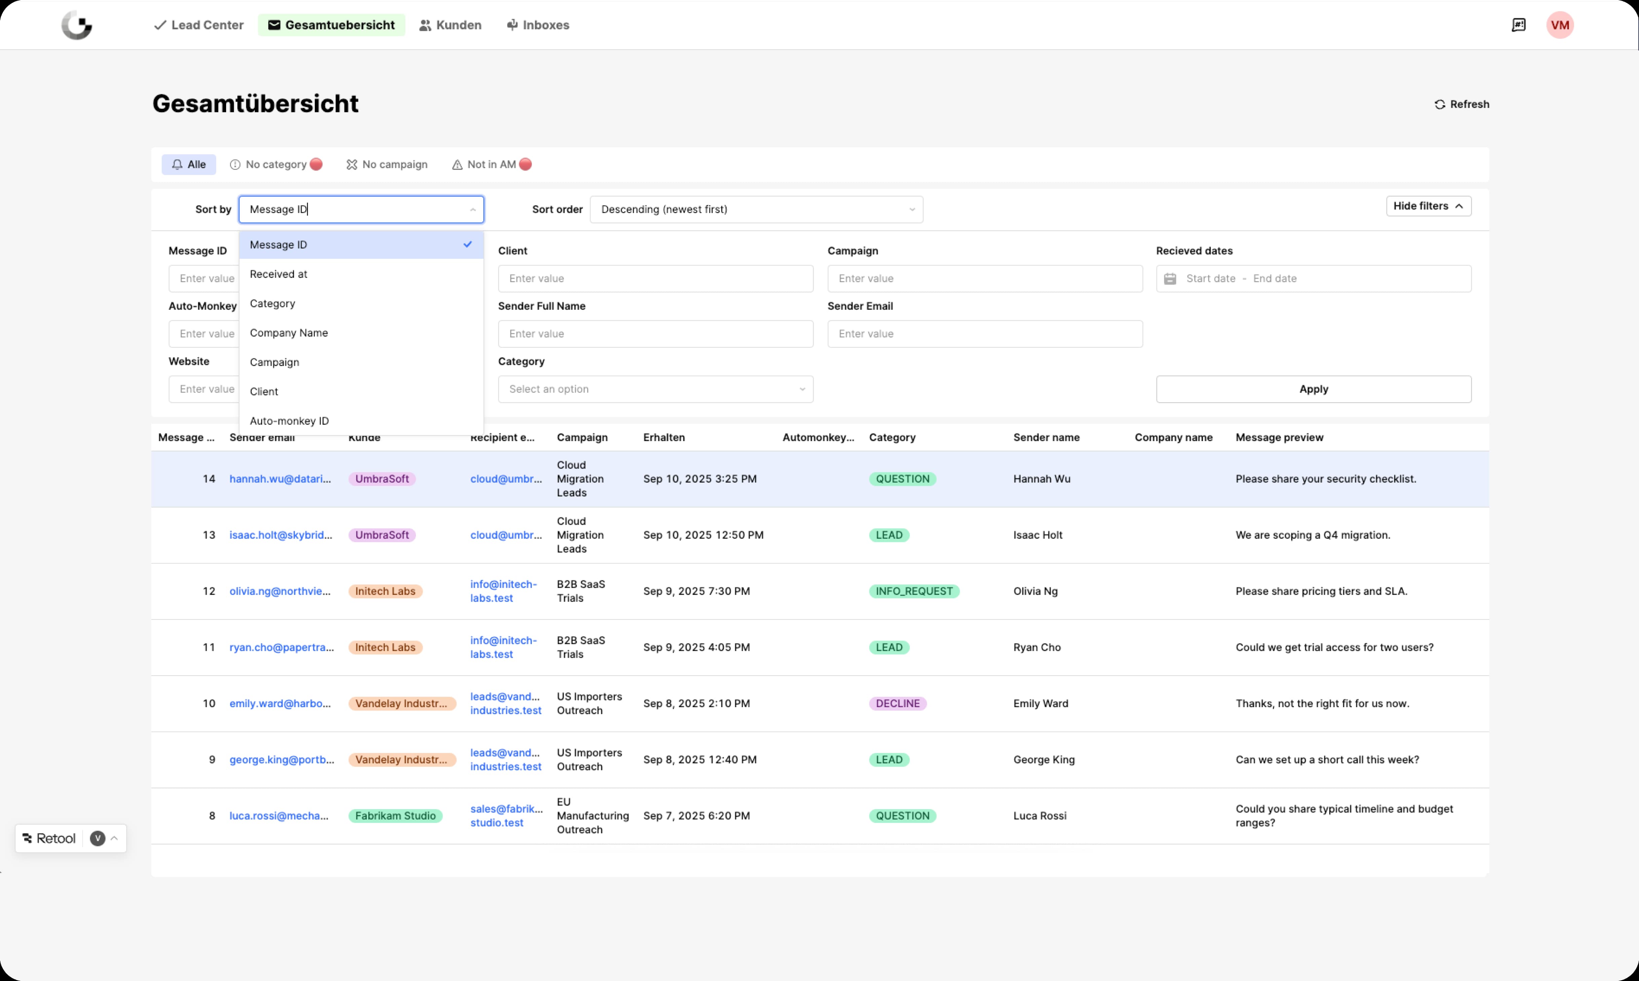Choose Received at from sort list
The image size is (1639, 981).
coord(279,274)
